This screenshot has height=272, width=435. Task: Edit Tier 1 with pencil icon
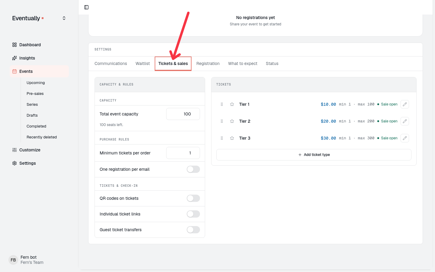(405, 104)
